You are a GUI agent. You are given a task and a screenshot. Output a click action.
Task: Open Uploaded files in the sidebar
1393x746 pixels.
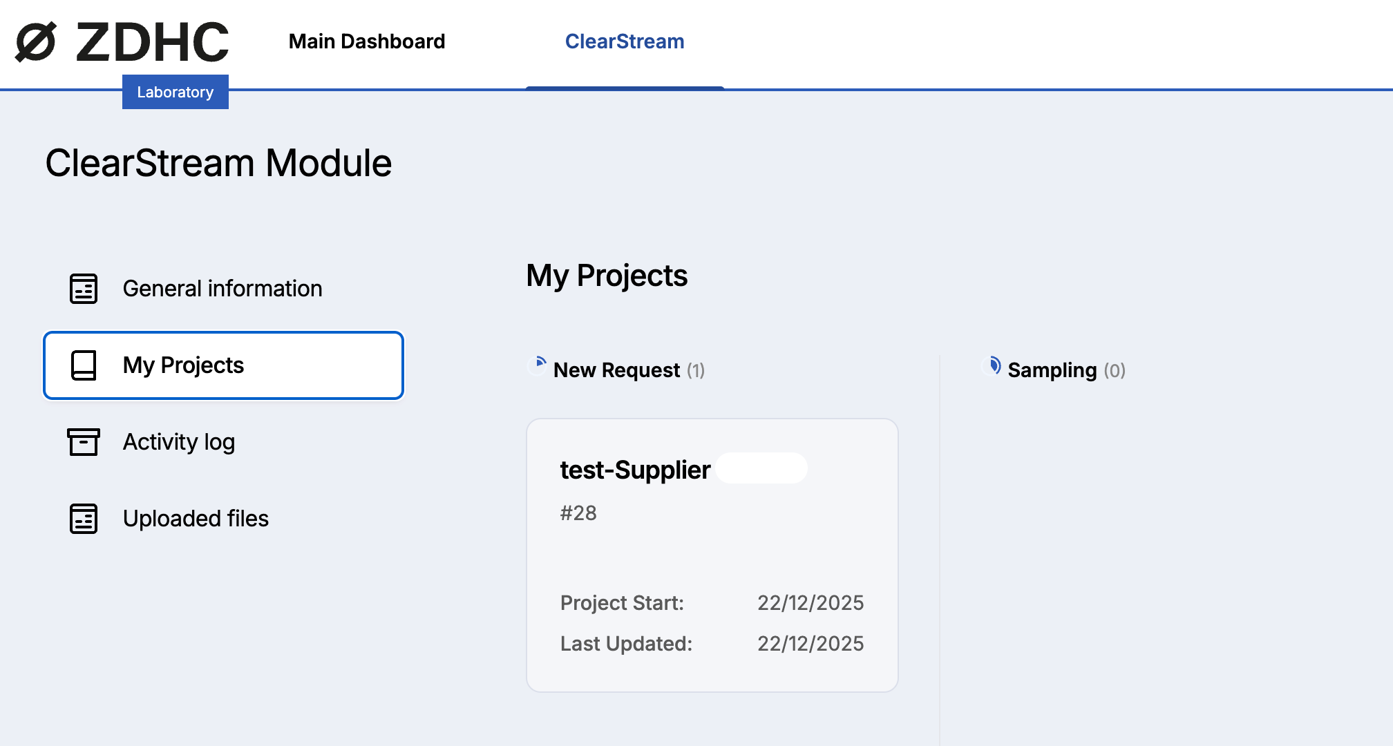[x=196, y=519]
